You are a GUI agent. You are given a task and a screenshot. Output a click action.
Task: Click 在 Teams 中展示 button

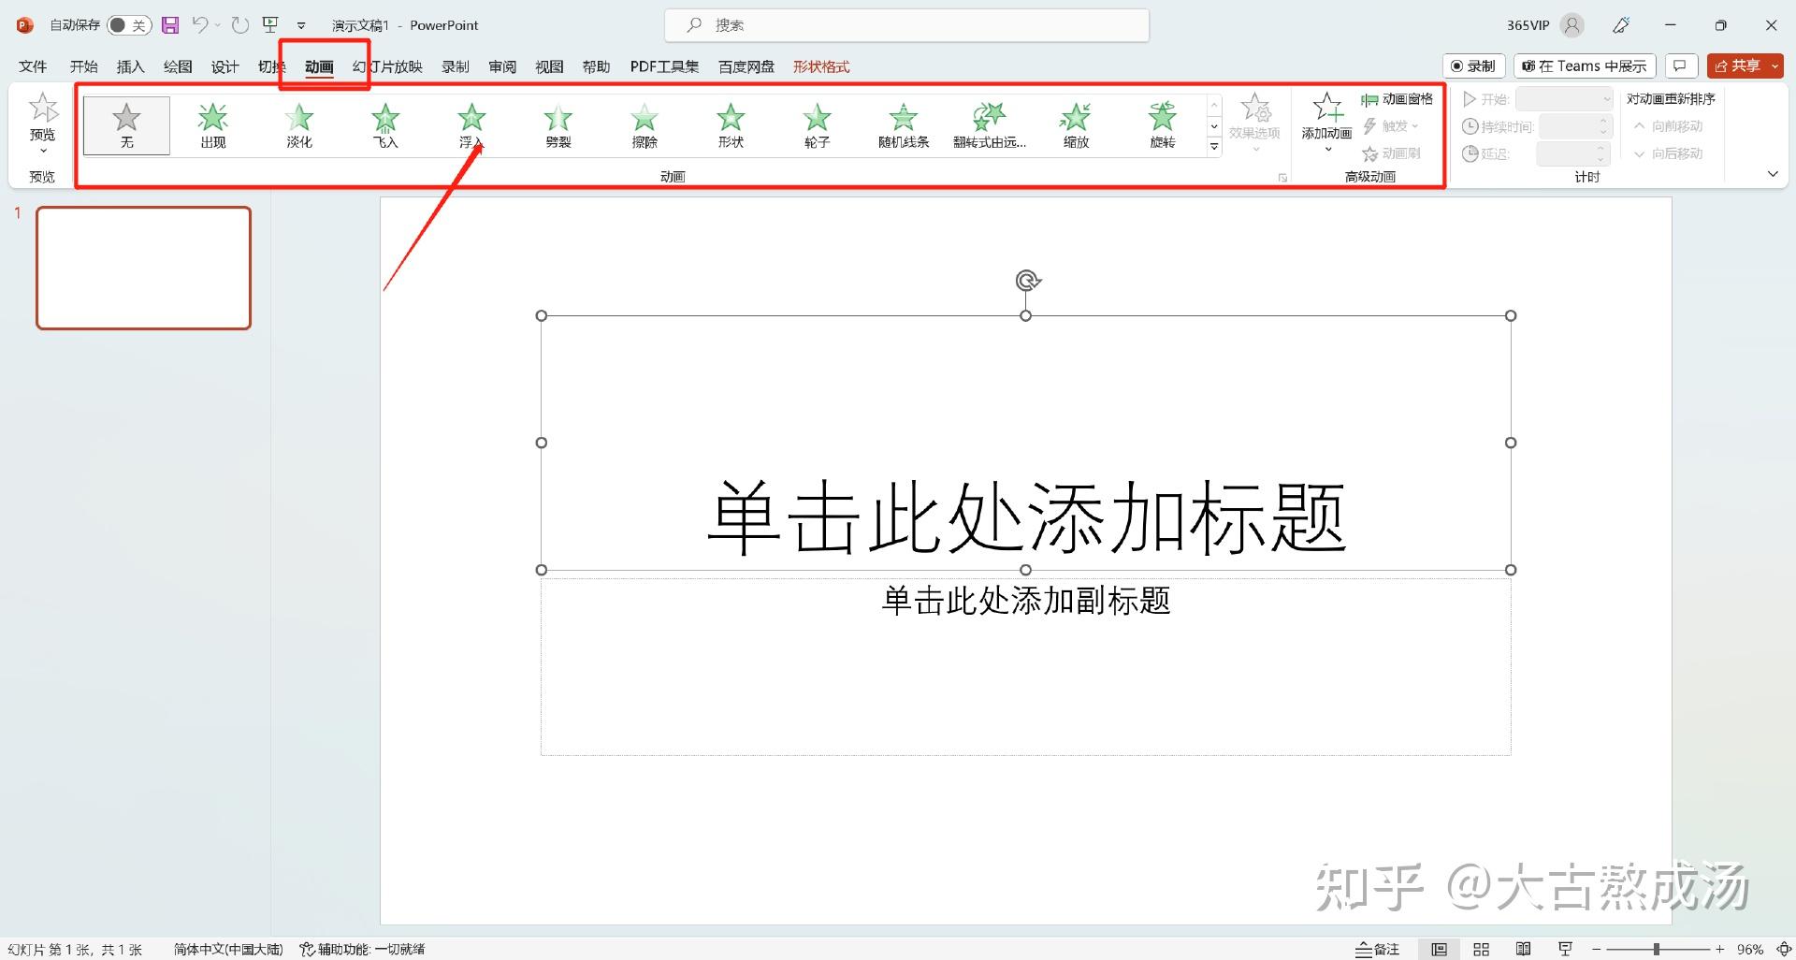tap(1583, 65)
